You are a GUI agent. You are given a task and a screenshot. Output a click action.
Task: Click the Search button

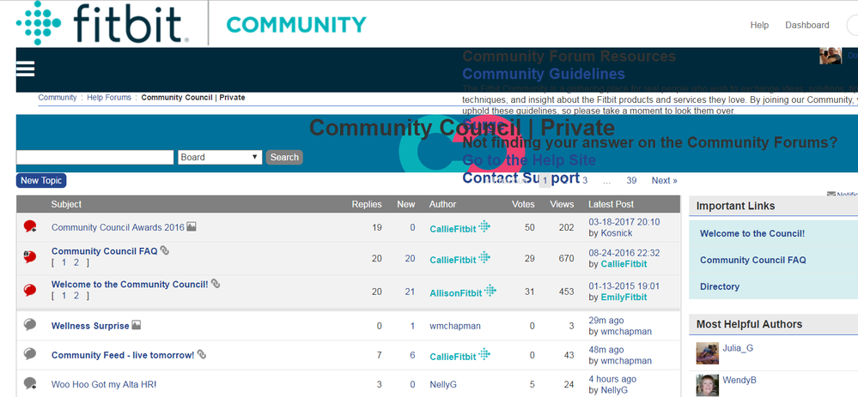coord(284,157)
